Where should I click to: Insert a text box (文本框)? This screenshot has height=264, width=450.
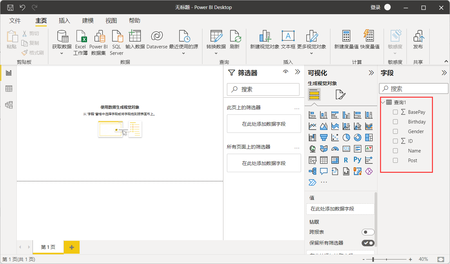click(x=288, y=37)
